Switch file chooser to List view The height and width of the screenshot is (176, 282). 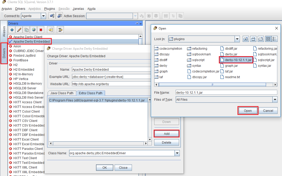click(268, 39)
